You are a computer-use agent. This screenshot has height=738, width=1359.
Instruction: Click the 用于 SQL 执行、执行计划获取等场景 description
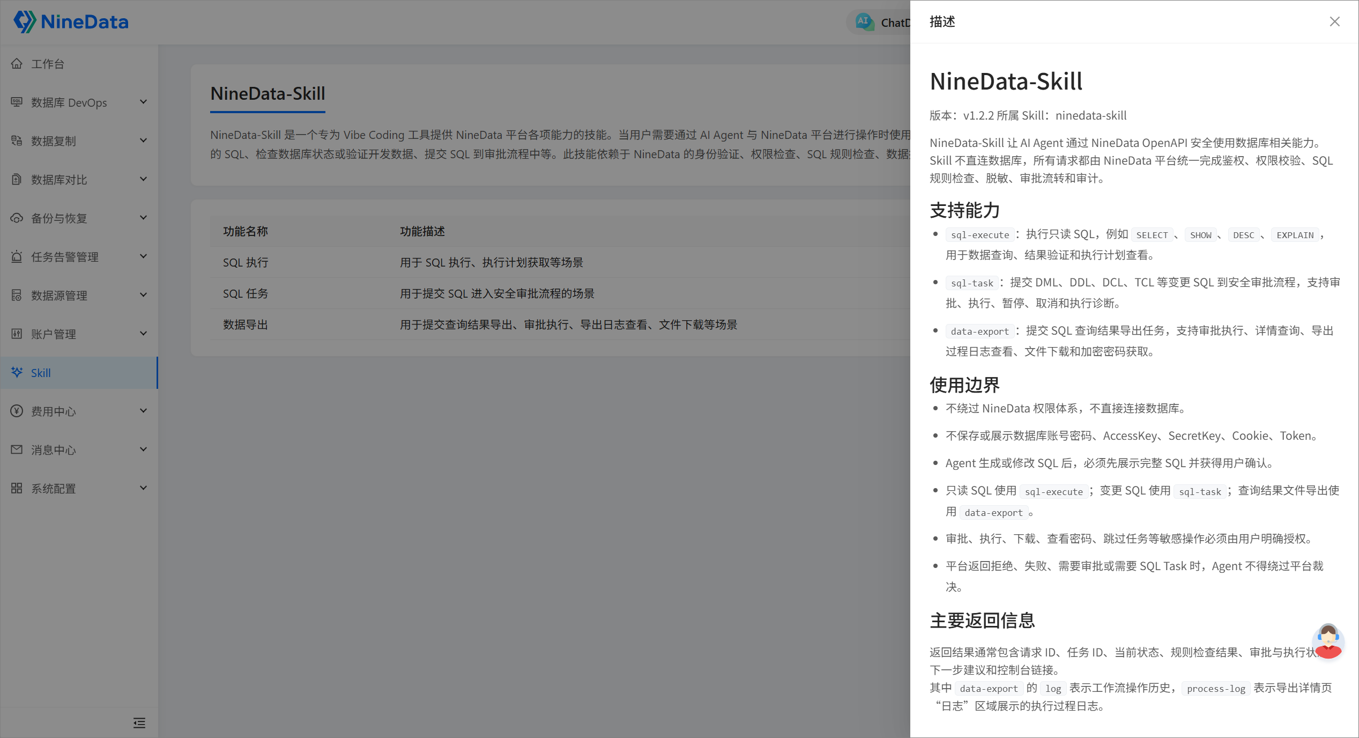click(492, 262)
